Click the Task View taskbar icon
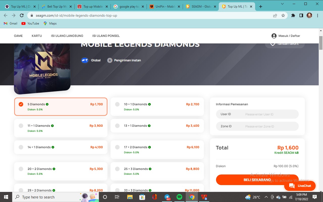 [117, 197]
